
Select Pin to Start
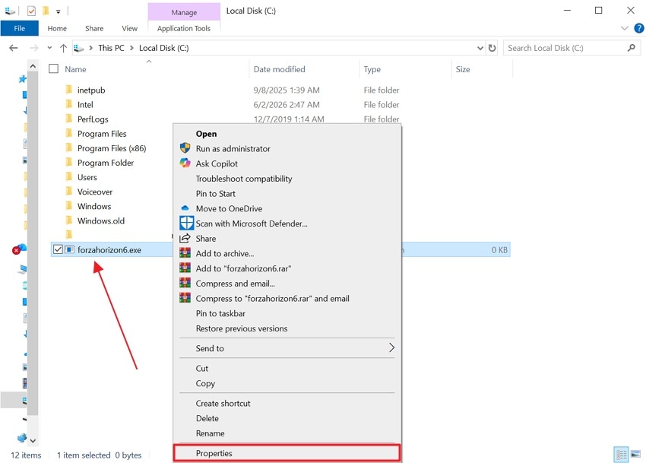click(287, 193)
